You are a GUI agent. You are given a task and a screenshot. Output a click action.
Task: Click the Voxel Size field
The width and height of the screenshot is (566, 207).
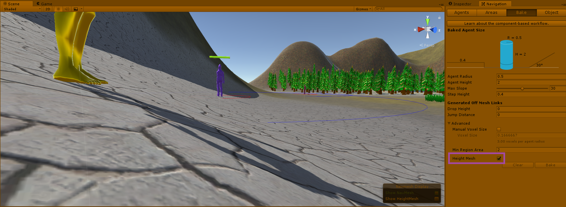(x=530, y=135)
